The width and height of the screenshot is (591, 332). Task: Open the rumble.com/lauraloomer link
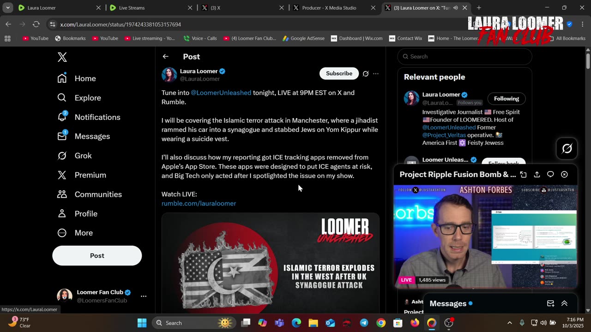pos(199,203)
